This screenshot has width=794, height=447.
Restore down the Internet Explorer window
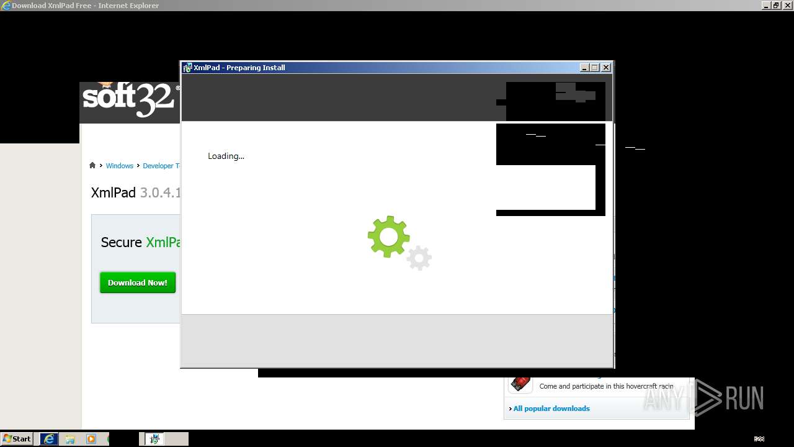point(776,6)
